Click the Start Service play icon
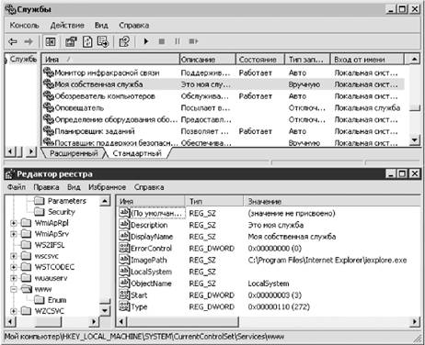Image resolution: width=425 pixels, height=345 pixels. [146, 41]
